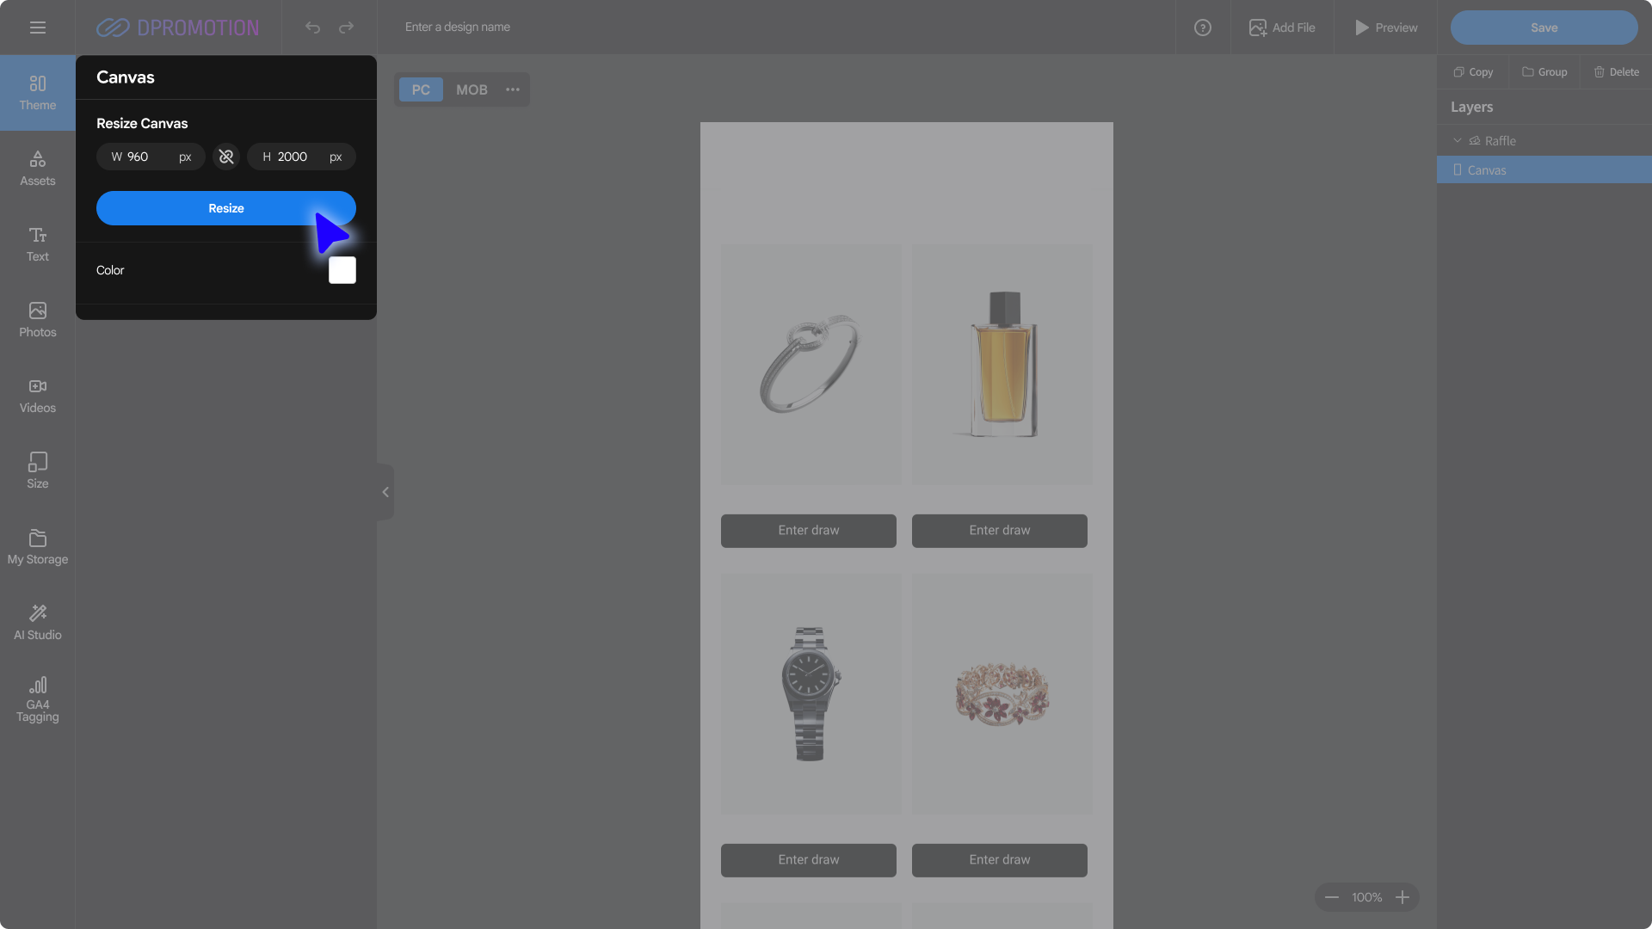Open the Videos panel
This screenshot has width=1652, height=929.
37,396
